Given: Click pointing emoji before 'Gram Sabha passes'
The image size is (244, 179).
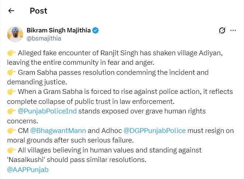Looking at the screenshot, I should pos(12,72).
